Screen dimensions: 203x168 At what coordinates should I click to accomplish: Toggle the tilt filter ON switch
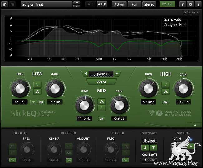69,161
